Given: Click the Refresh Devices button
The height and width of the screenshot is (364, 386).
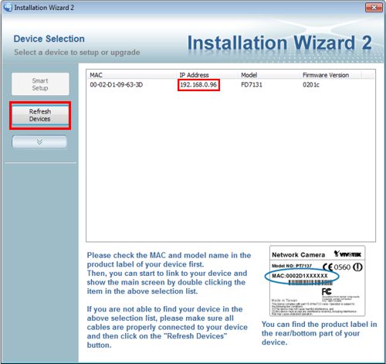Looking at the screenshot, I should click(x=40, y=115).
